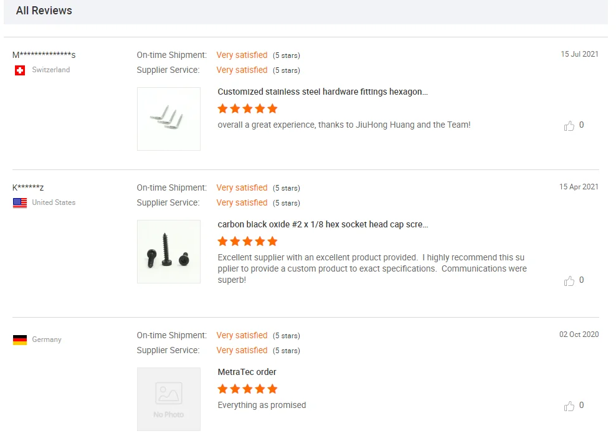Click the Germany flag icon
616x441 pixels.
20,340
